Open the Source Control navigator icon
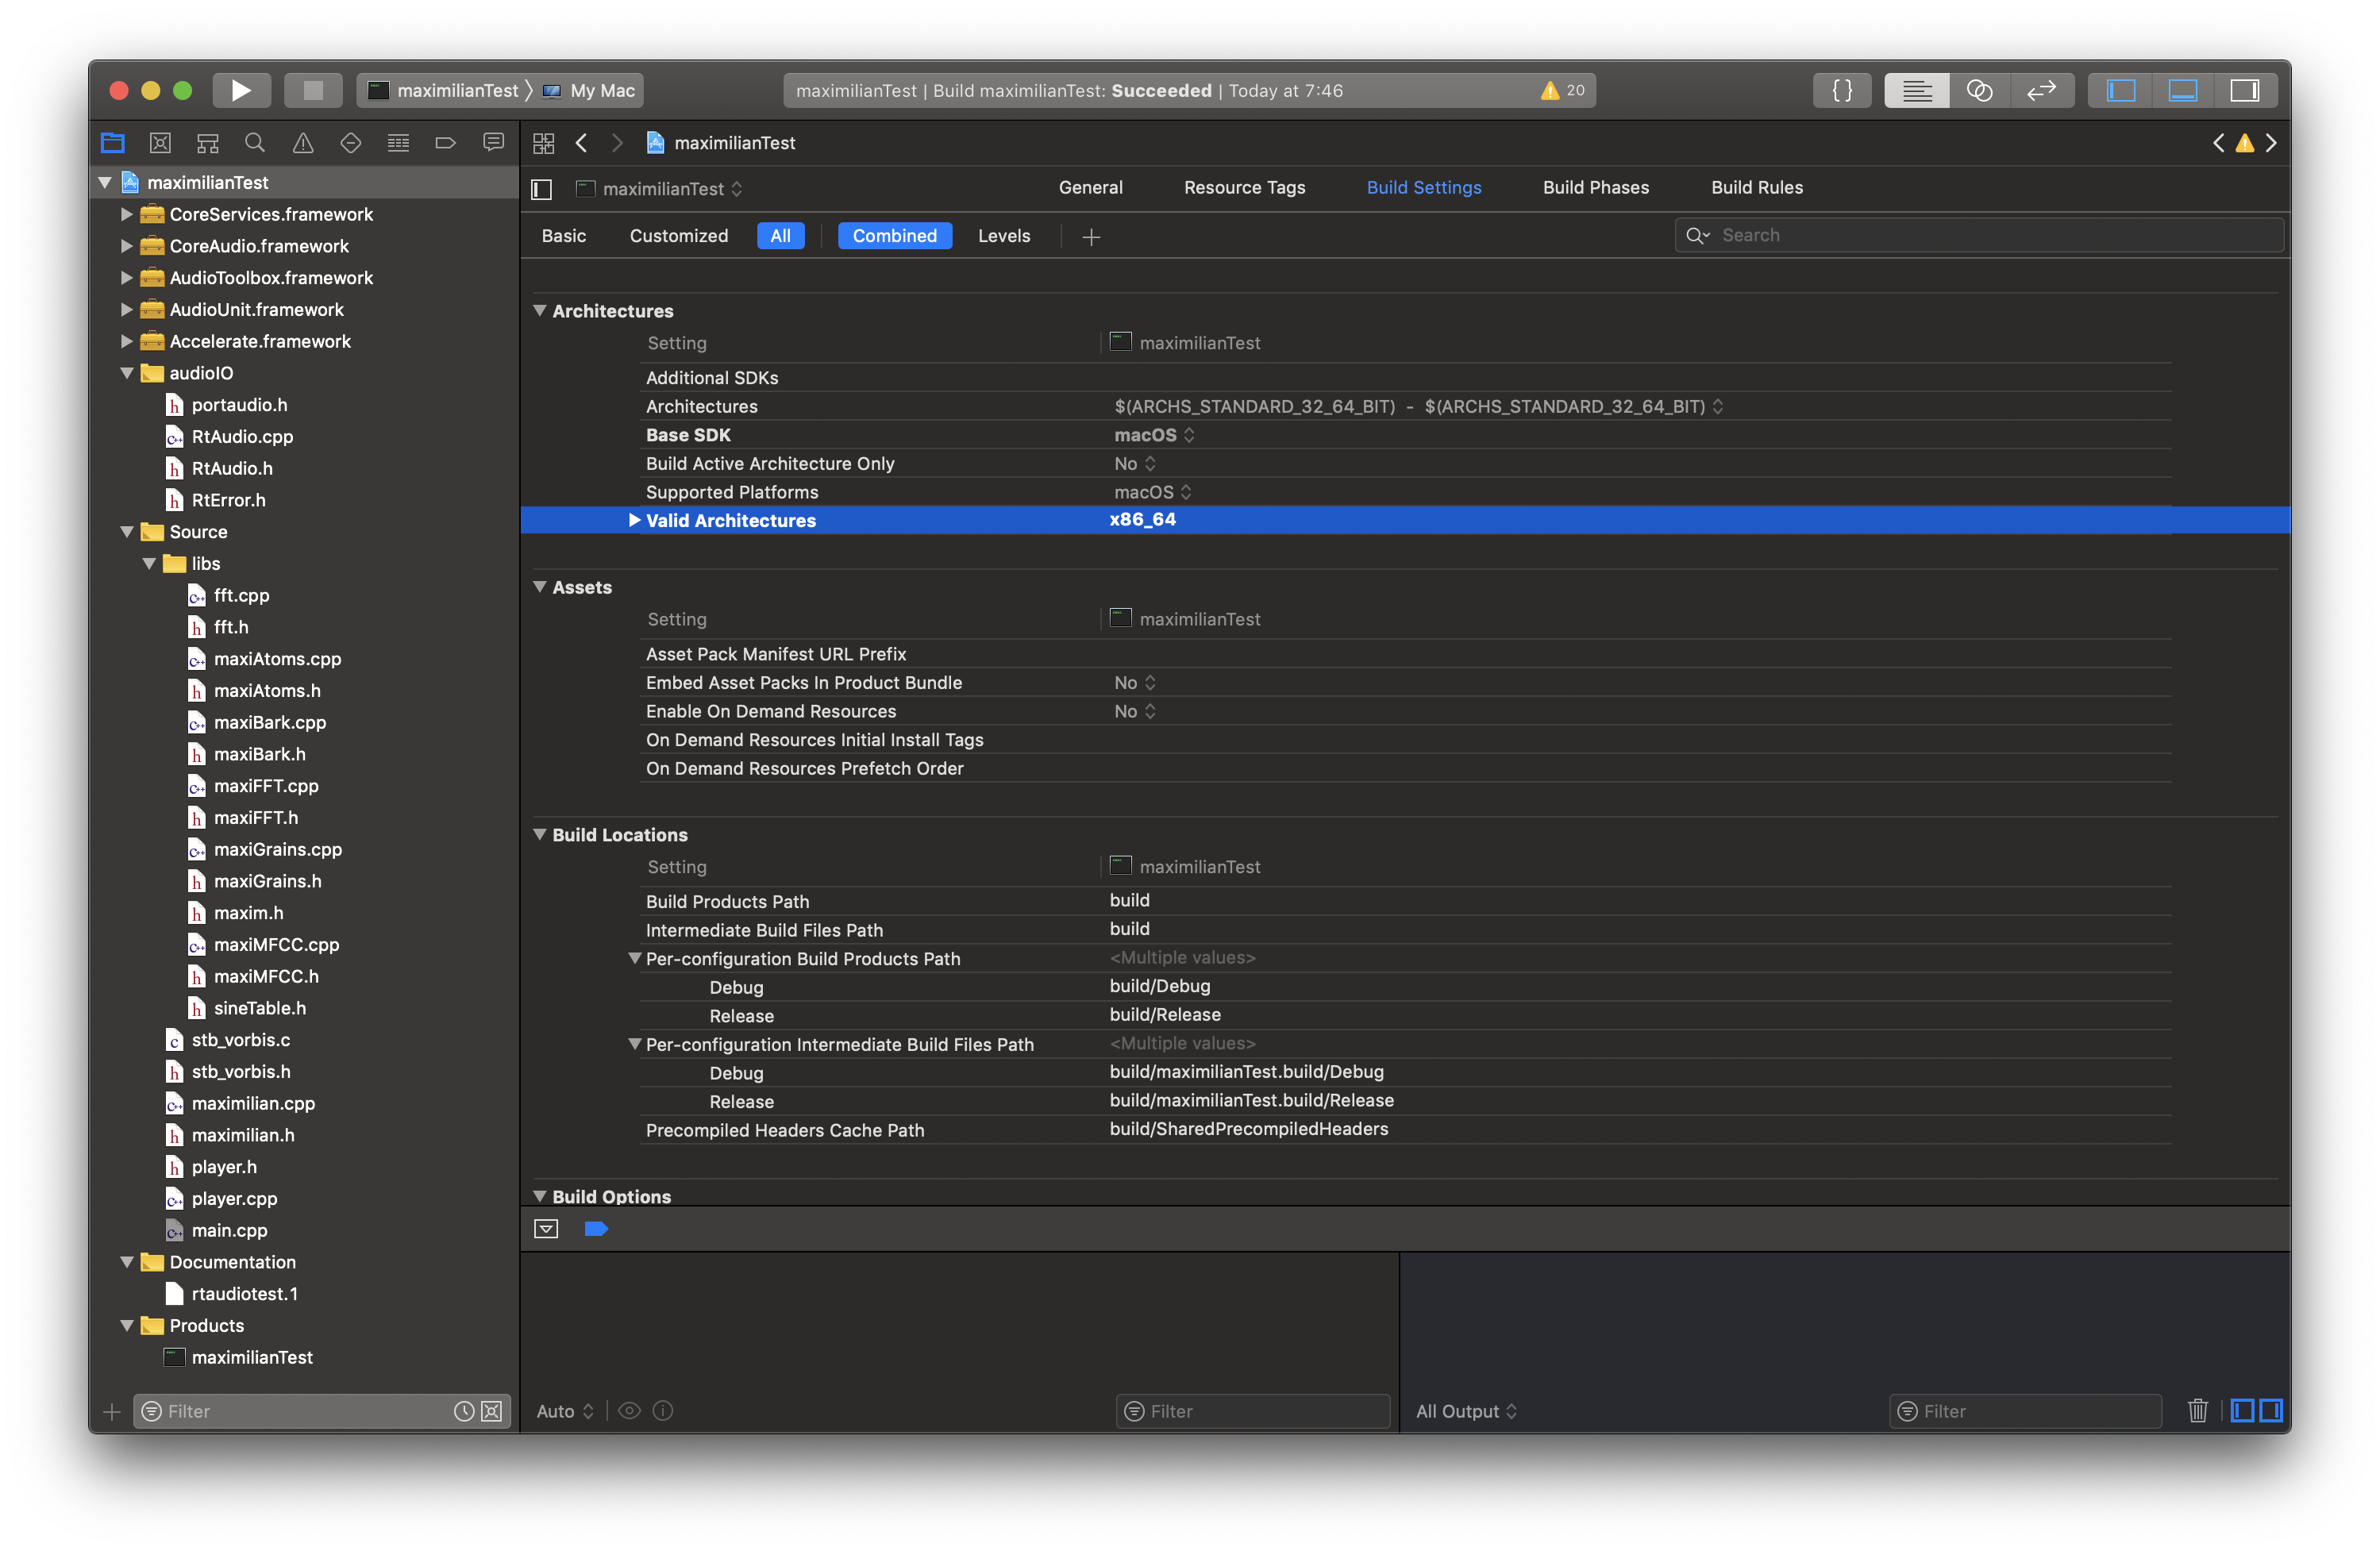Screen dimensions: 2380x1551 coord(160,143)
